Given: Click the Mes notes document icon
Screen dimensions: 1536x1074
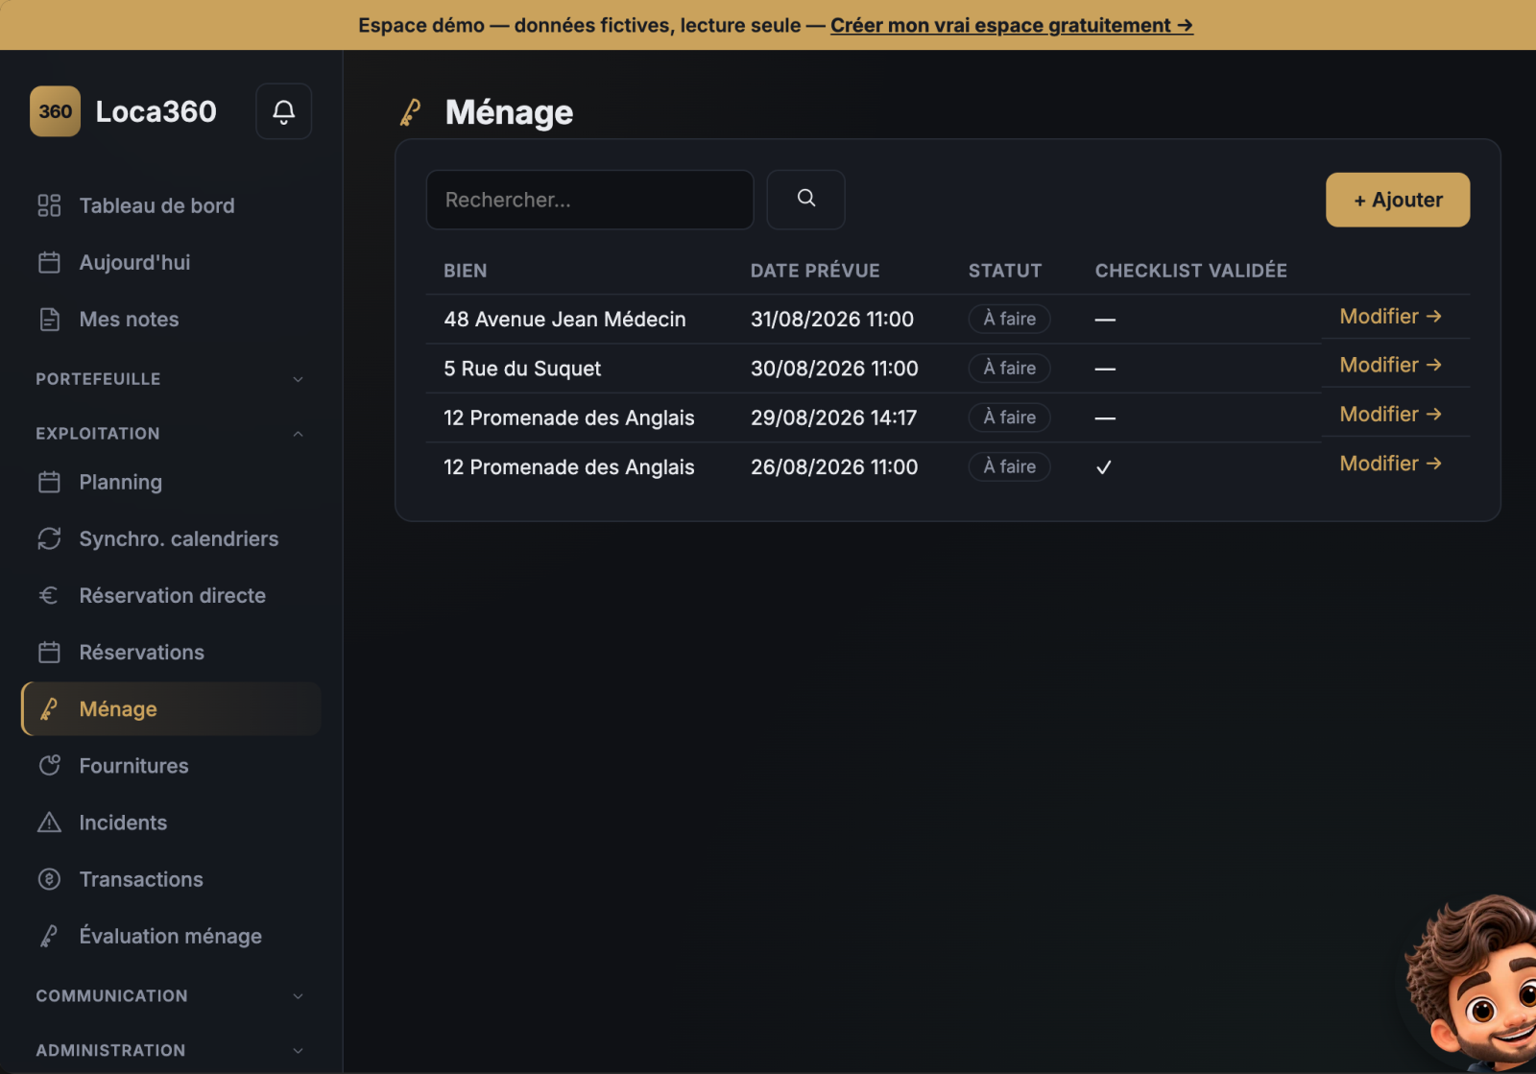Looking at the screenshot, I should click(49, 319).
